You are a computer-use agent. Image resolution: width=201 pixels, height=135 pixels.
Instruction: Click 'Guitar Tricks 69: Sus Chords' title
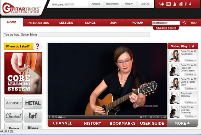point(189,53)
